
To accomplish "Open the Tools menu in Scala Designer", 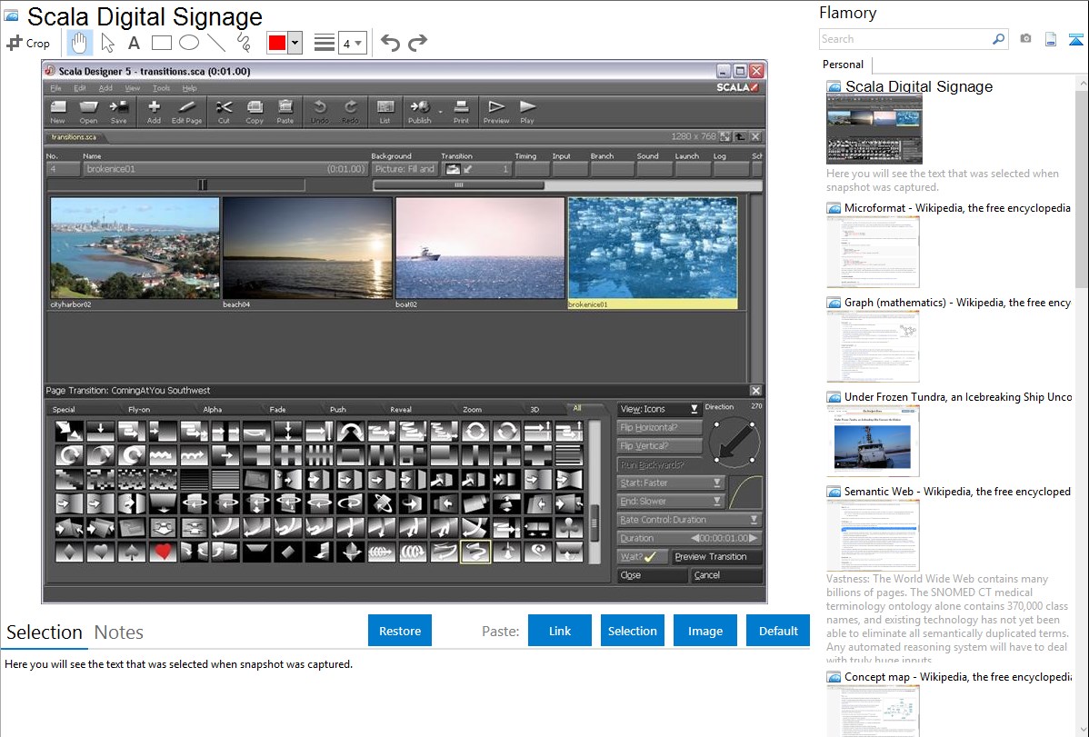I will tap(161, 88).
